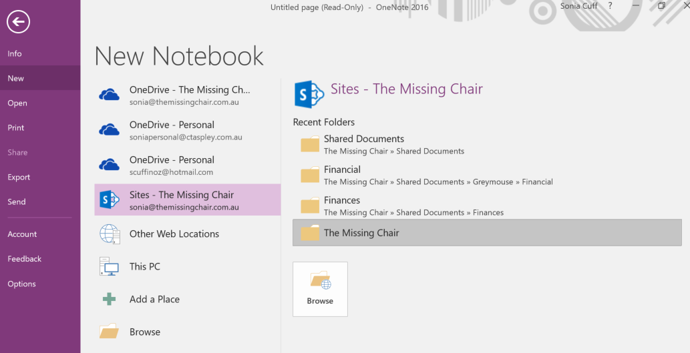Click path text ending in Greymouse » Financial
Screen dimensions: 690x353
point(438,182)
